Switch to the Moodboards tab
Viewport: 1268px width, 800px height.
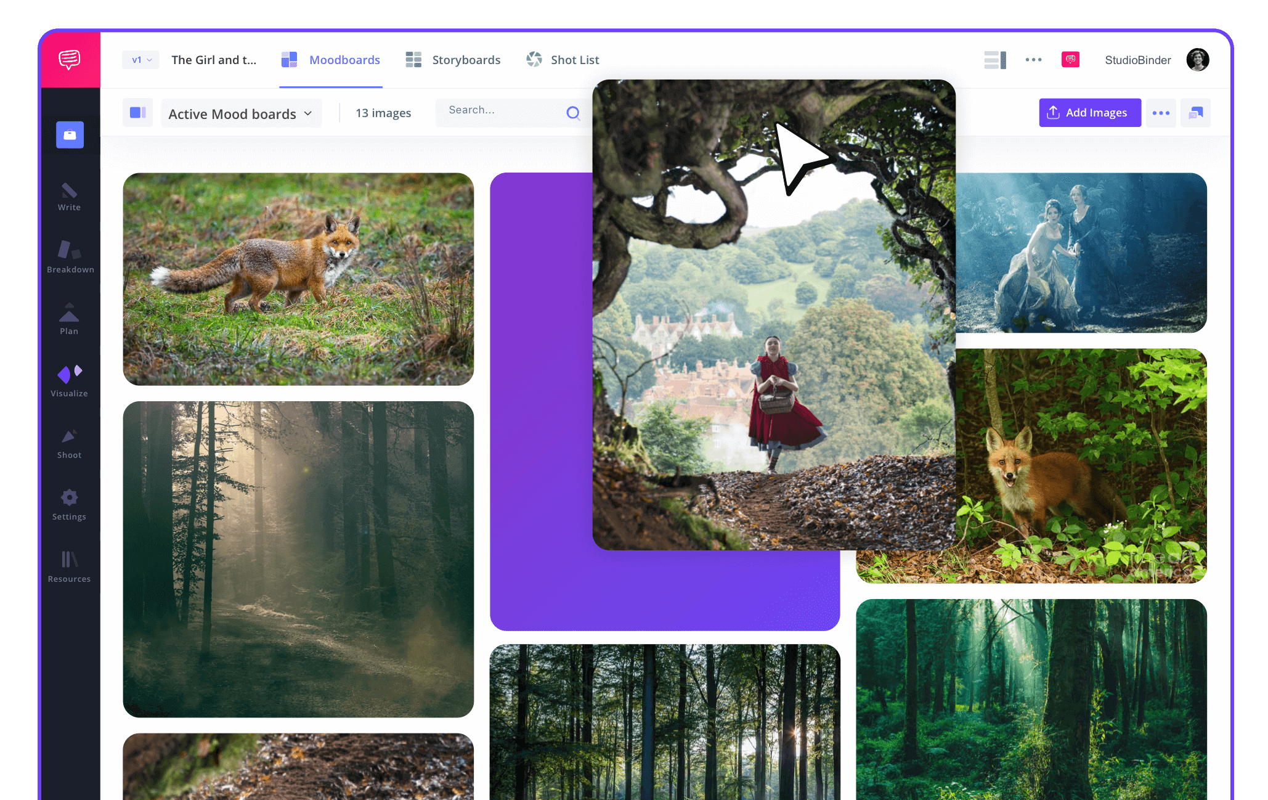click(x=331, y=60)
